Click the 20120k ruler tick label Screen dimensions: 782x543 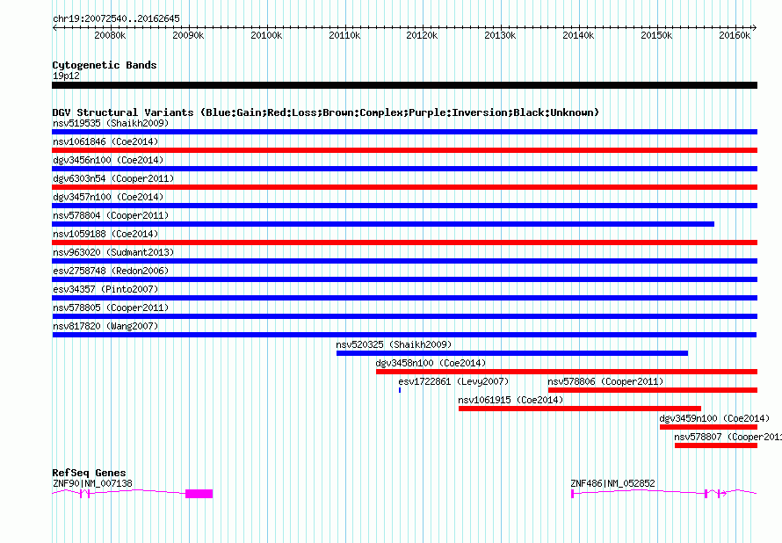(422, 35)
